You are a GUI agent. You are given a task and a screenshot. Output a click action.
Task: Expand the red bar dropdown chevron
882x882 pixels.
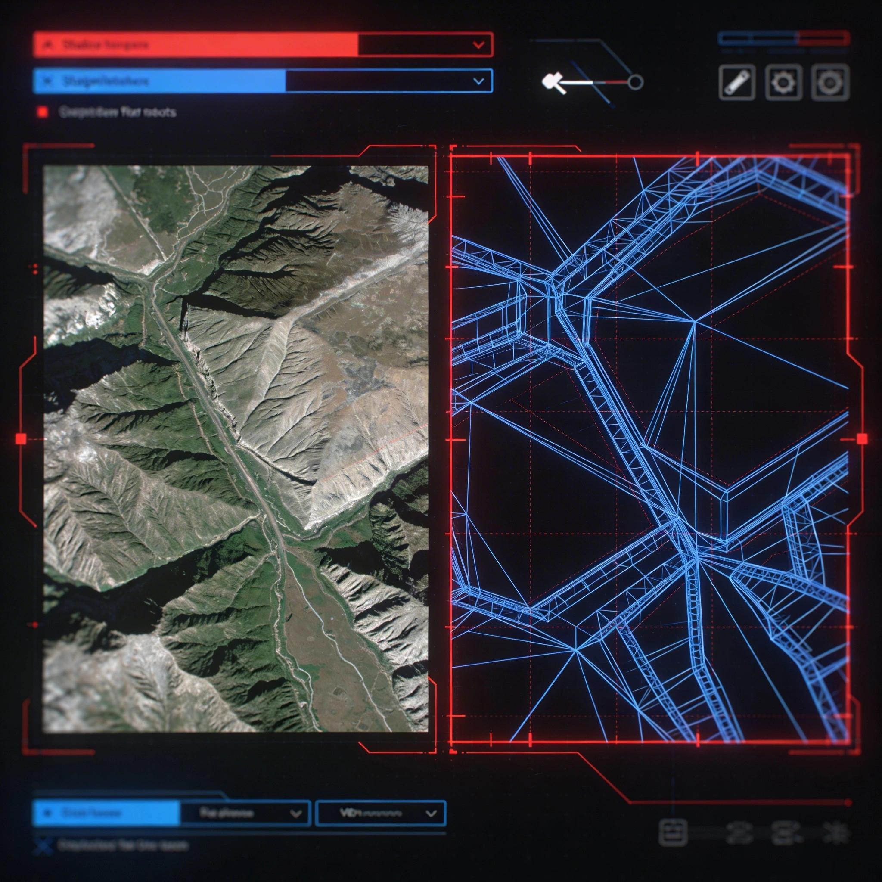478,45
